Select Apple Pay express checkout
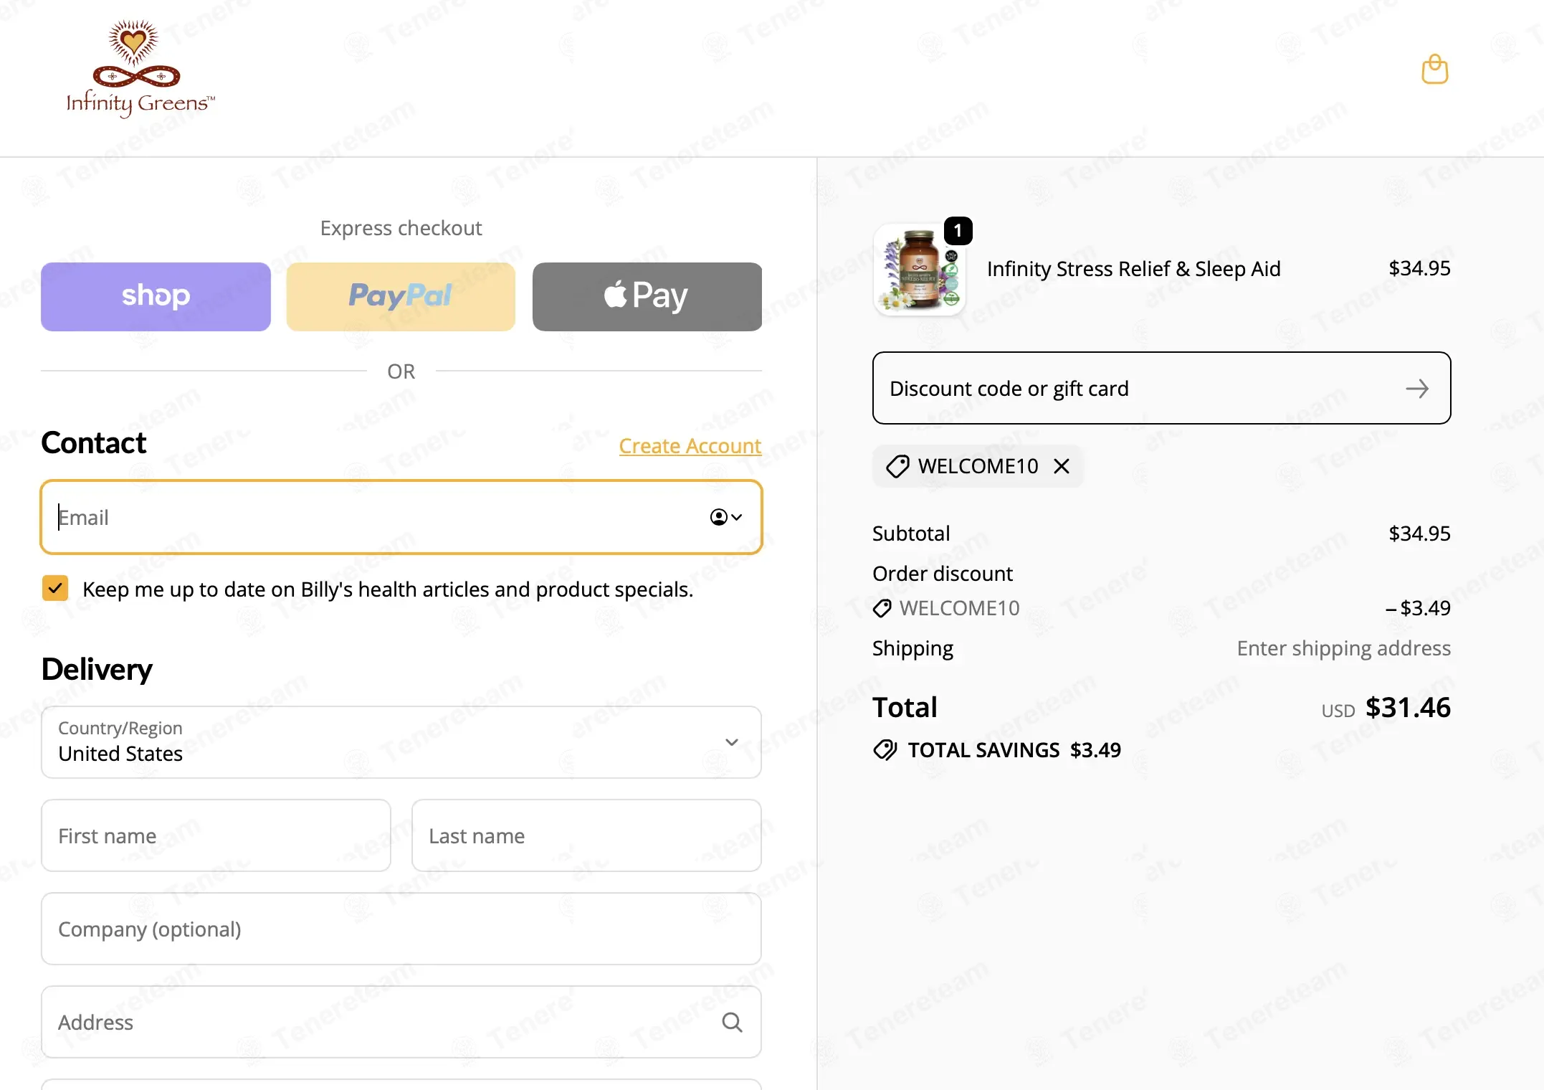The image size is (1544, 1090). tap(647, 296)
